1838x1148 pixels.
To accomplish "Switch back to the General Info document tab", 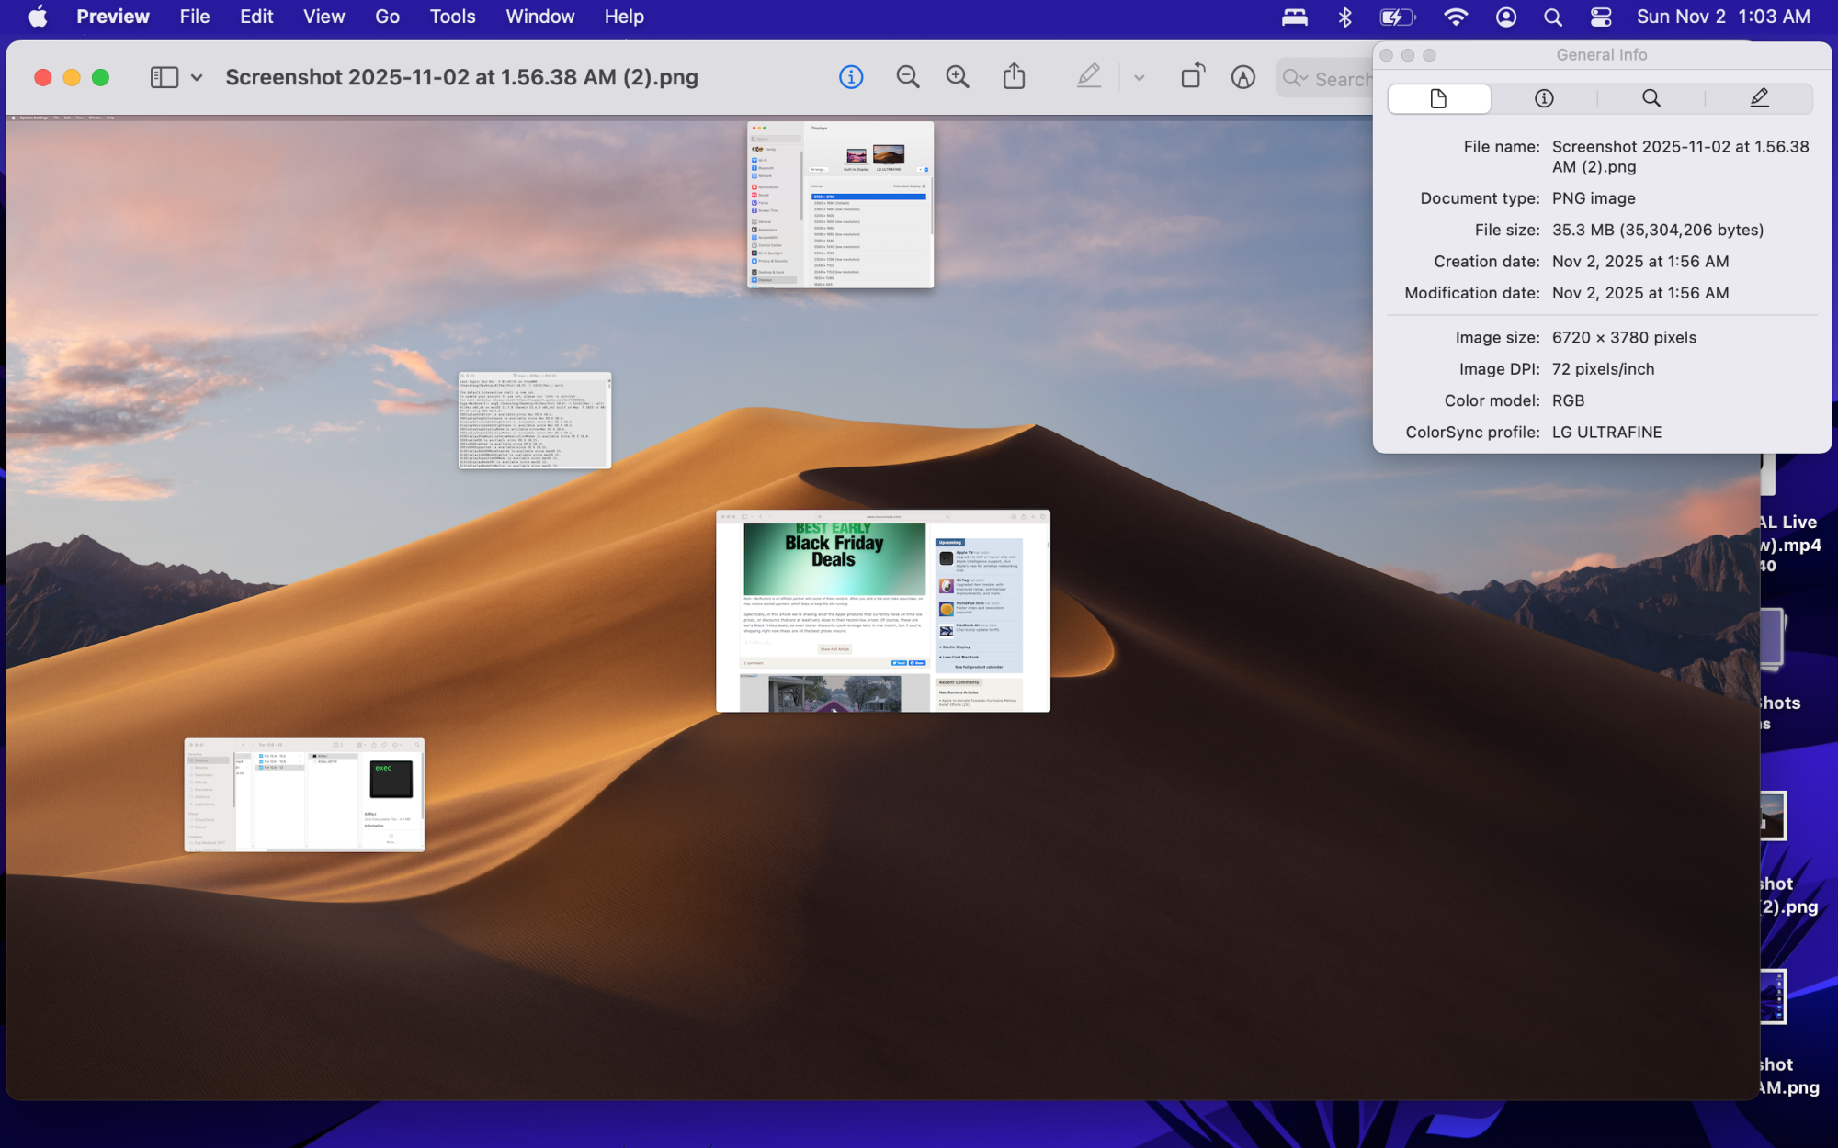I will point(1439,98).
